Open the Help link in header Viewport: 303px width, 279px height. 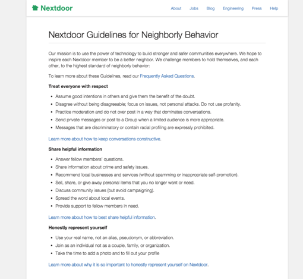274,8
